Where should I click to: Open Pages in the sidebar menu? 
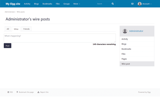click(x=124, y=59)
